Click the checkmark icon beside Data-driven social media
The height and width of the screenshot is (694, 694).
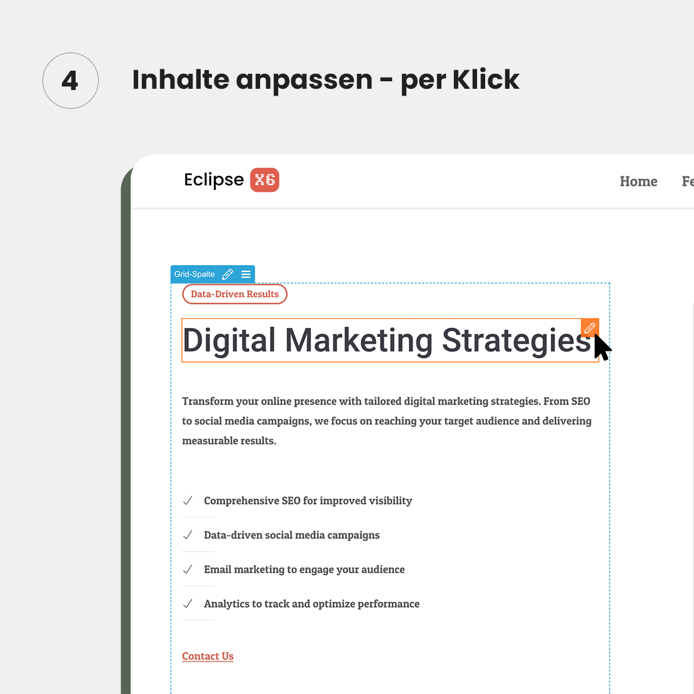[x=188, y=535]
